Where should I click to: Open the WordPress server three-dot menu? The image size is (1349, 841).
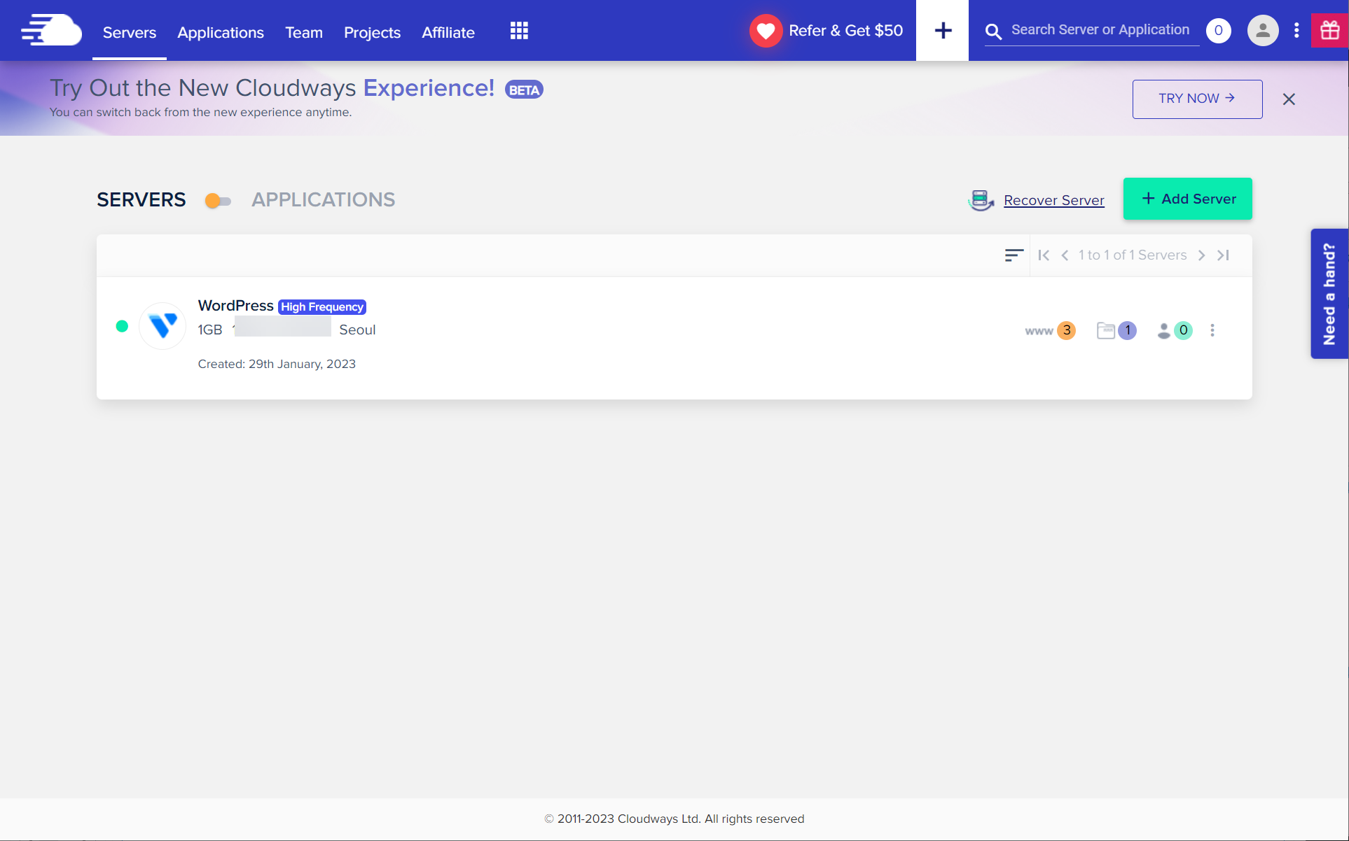[1212, 330]
